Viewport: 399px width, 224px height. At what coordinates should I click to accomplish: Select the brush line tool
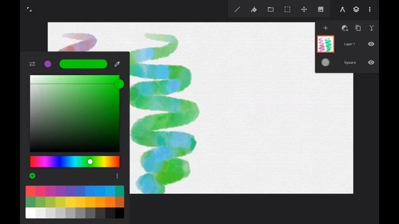pos(237,9)
